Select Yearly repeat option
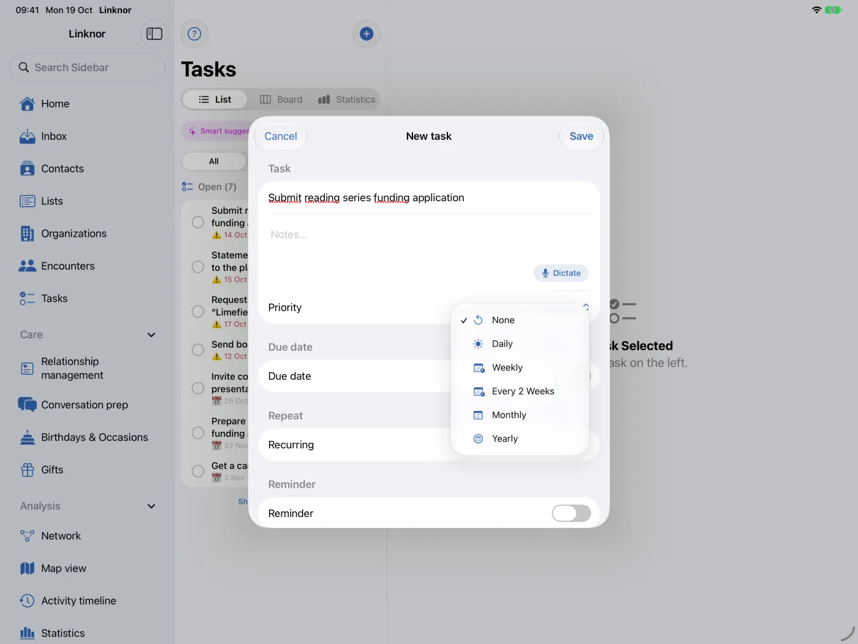 point(520,439)
